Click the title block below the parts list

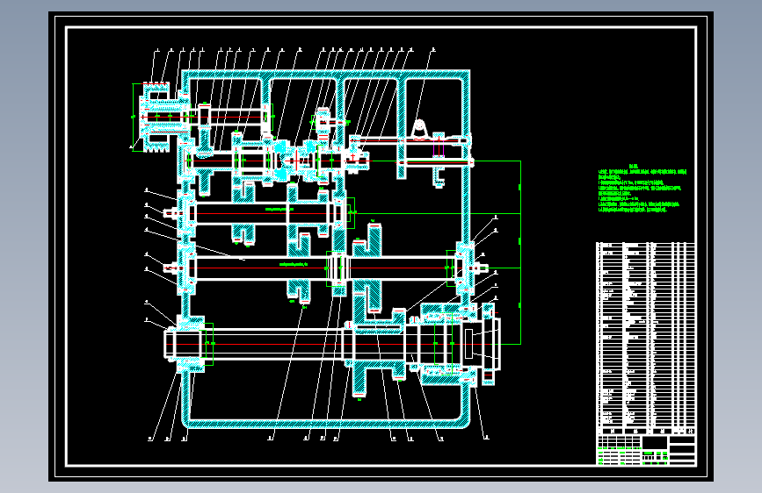tap(646, 450)
